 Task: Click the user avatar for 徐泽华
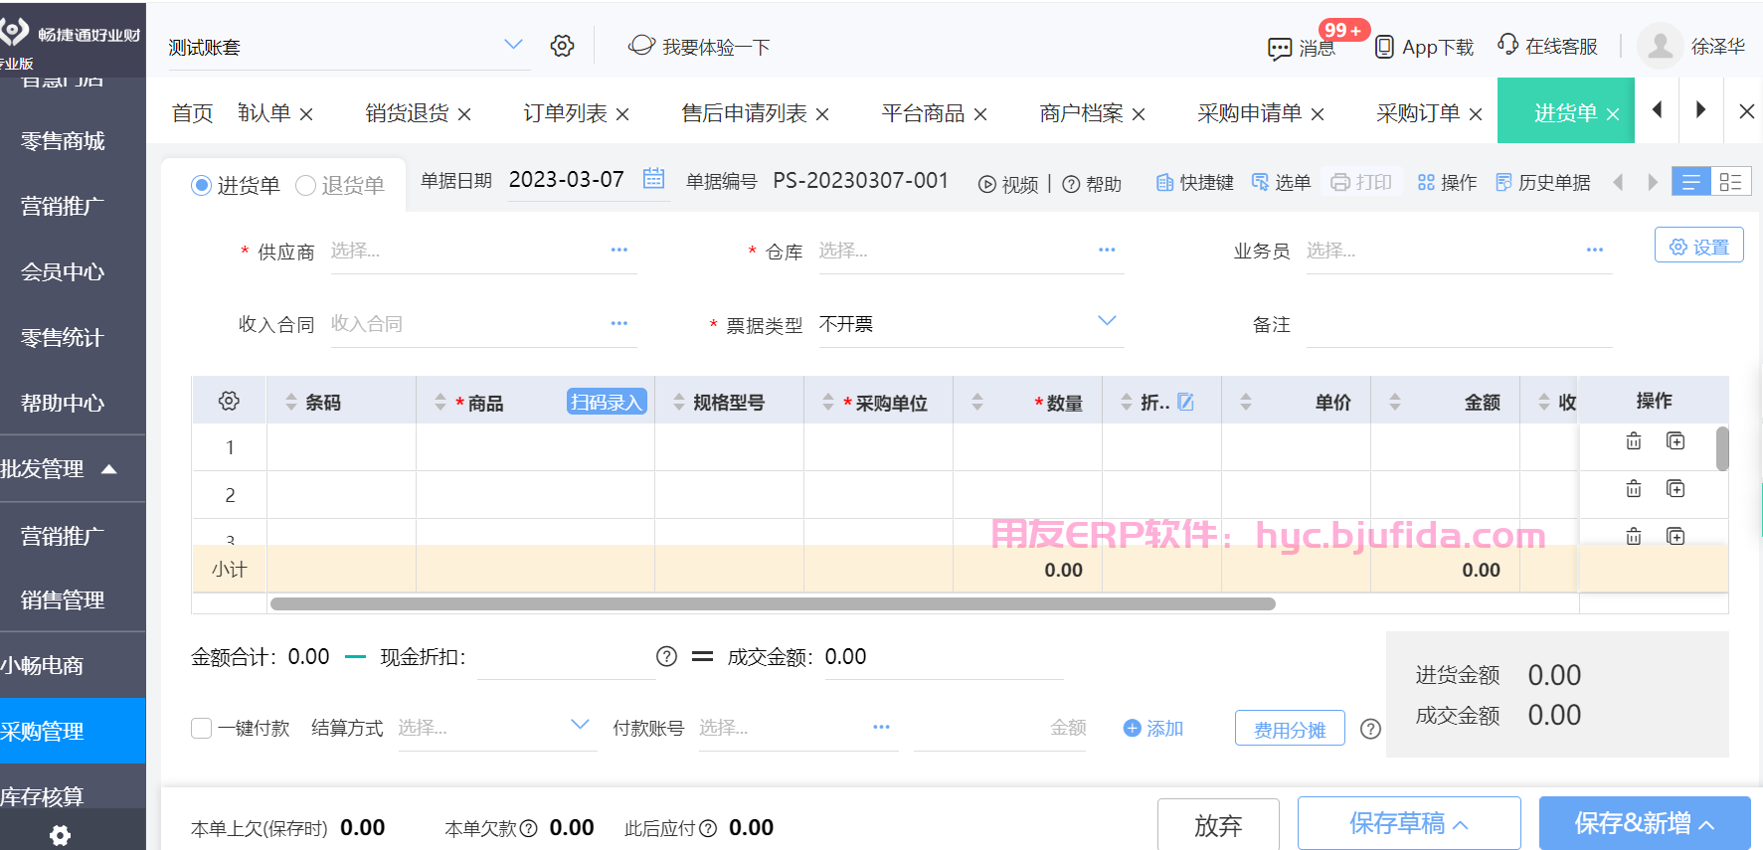(1660, 46)
